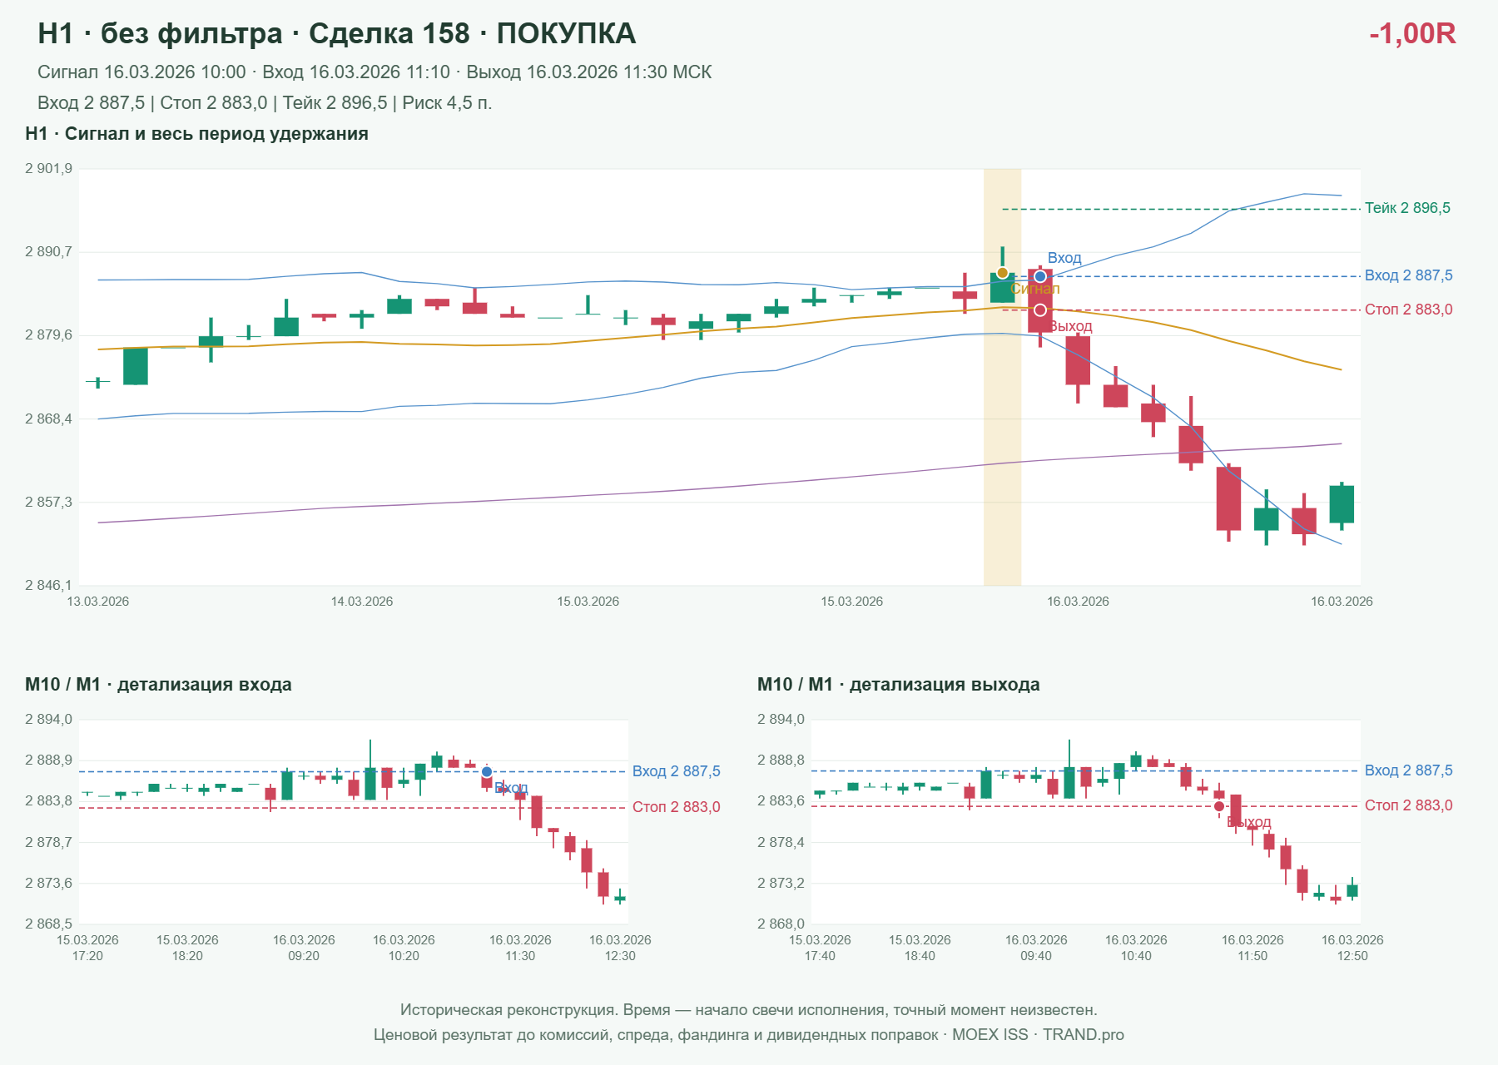
Task: Click the 2 878,7 axis label
Action: click(48, 842)
